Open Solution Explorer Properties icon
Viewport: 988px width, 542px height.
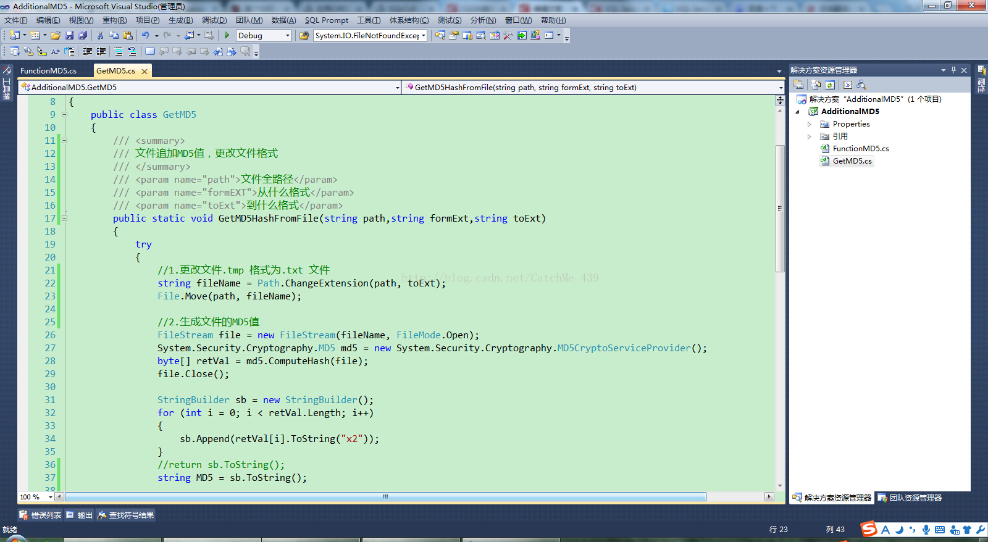pyautogui.click(x=798, y=85)
